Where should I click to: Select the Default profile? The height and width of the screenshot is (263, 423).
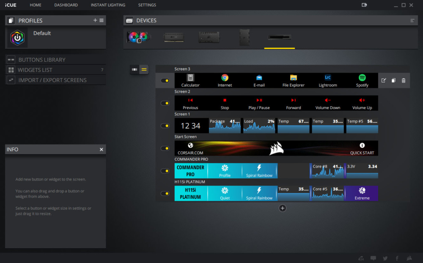(55, 37)
